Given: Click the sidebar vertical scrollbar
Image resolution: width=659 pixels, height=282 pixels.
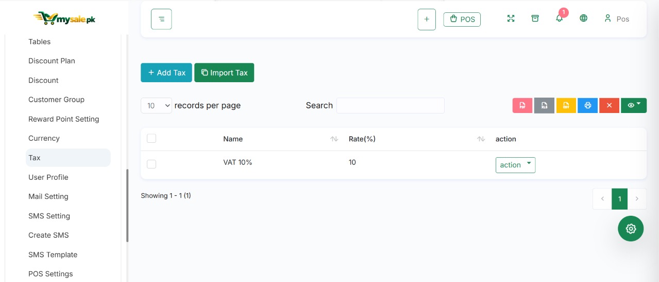Looking at the screenshot, I should pyautogui.click(x=127, y=205).
